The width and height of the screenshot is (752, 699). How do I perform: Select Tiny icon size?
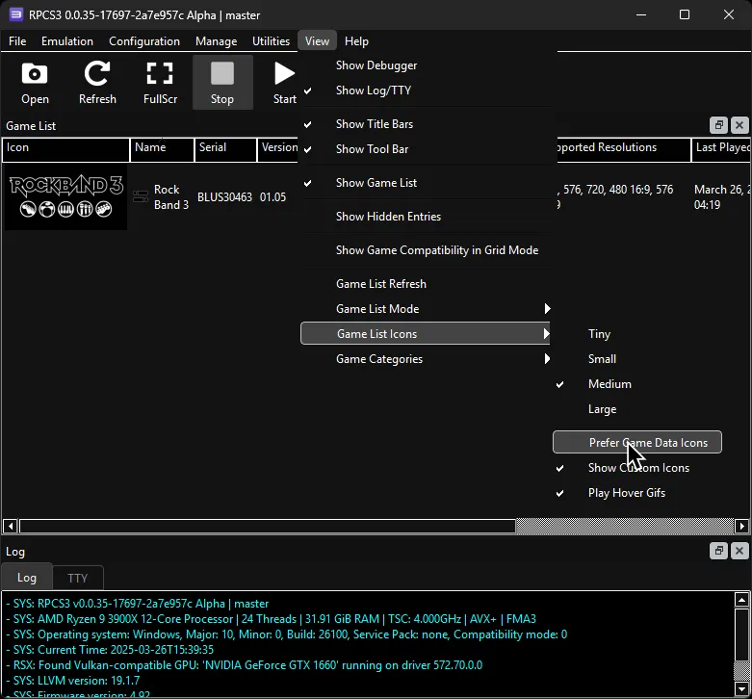click(636, 334)
